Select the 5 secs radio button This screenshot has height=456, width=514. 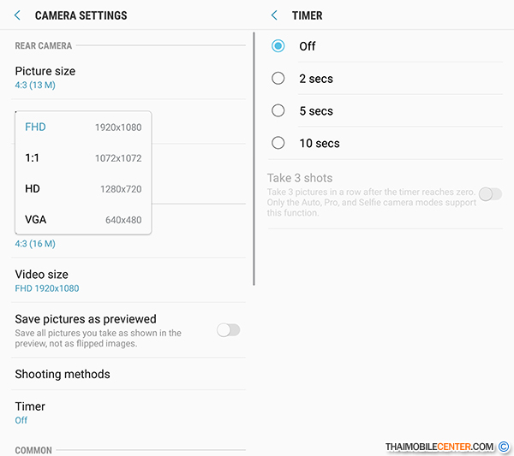278,110
